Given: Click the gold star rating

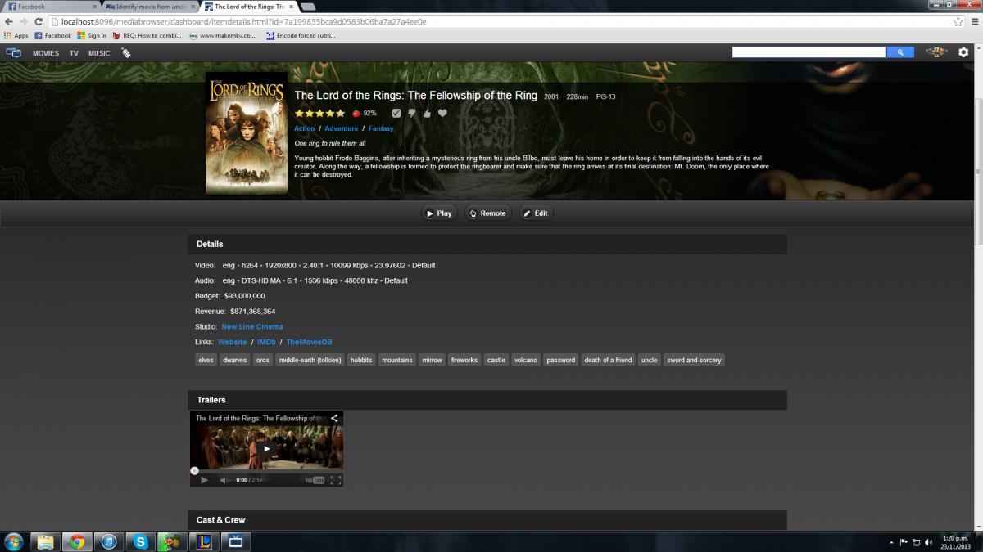Looking at the screenshot, I should 319,113.
